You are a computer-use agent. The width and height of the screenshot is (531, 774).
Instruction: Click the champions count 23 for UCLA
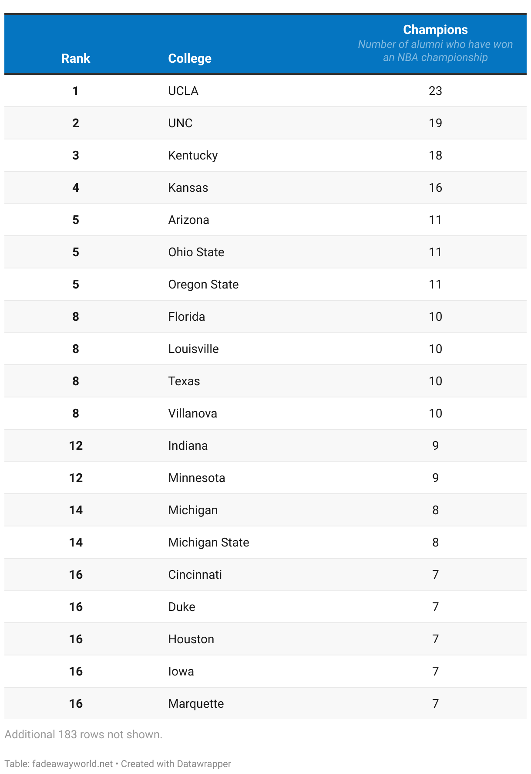435,91
